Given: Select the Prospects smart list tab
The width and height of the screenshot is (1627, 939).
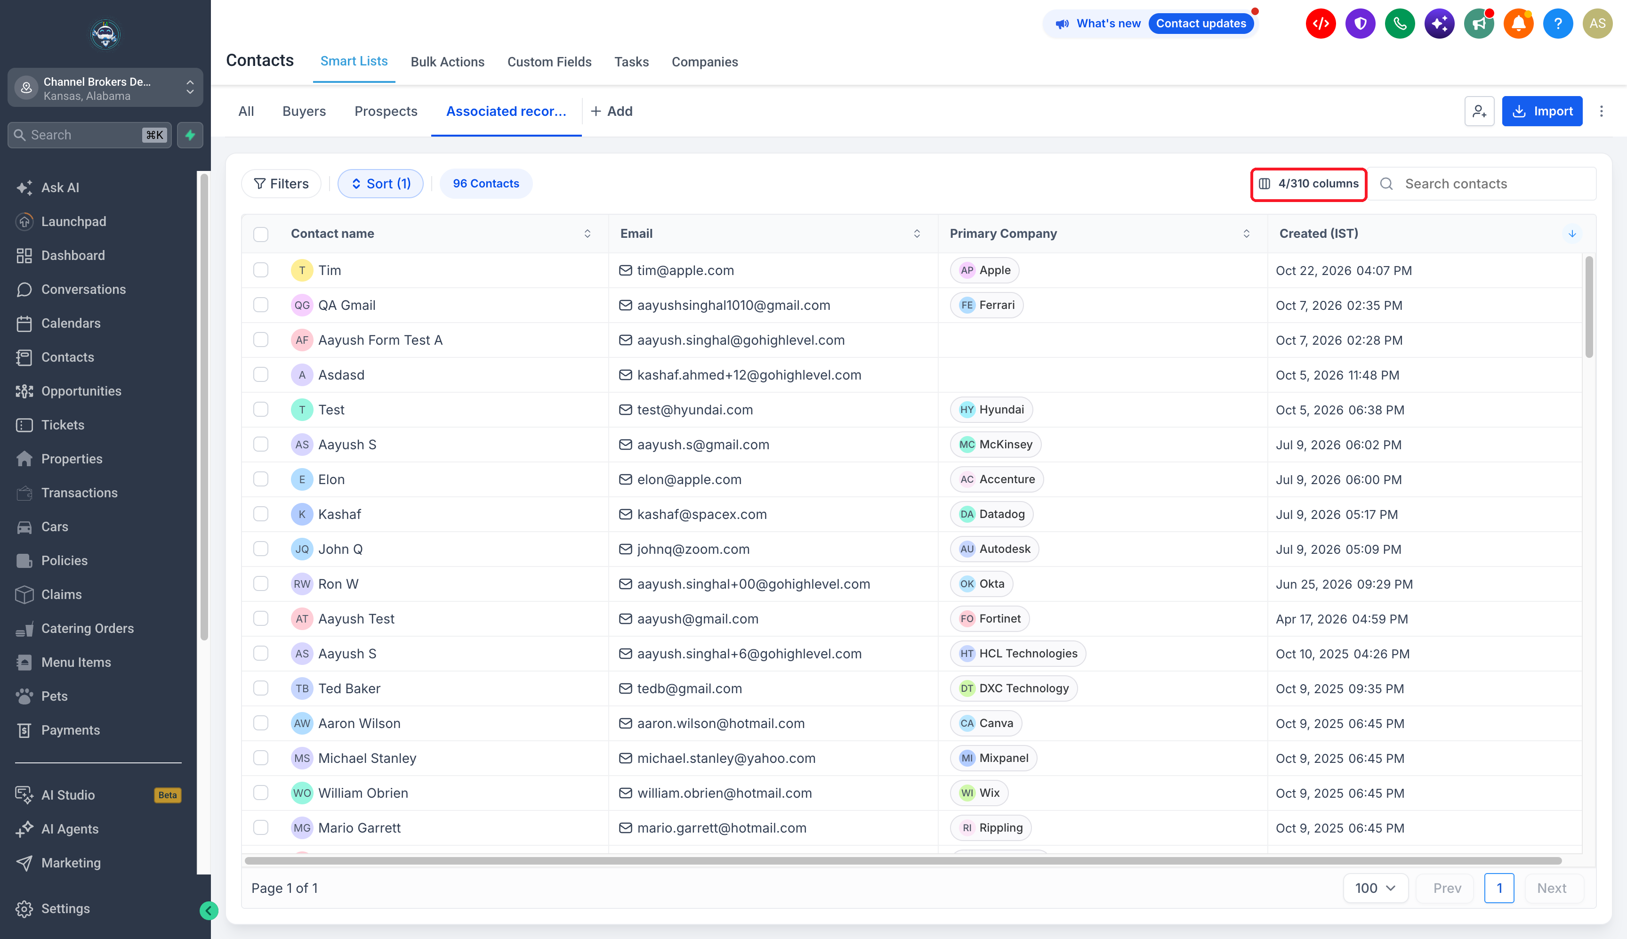Looking at the screenshot, I should pos(386,111).
